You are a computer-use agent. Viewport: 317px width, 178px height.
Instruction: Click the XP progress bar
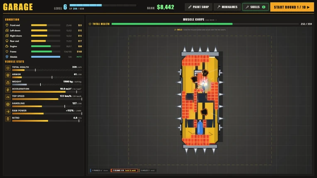coord(103,5)
